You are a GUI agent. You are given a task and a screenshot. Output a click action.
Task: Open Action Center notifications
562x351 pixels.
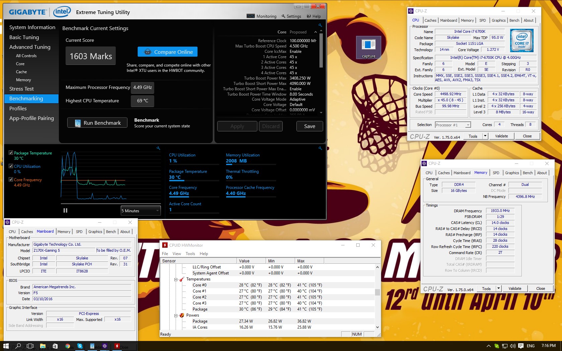point(521,346)
